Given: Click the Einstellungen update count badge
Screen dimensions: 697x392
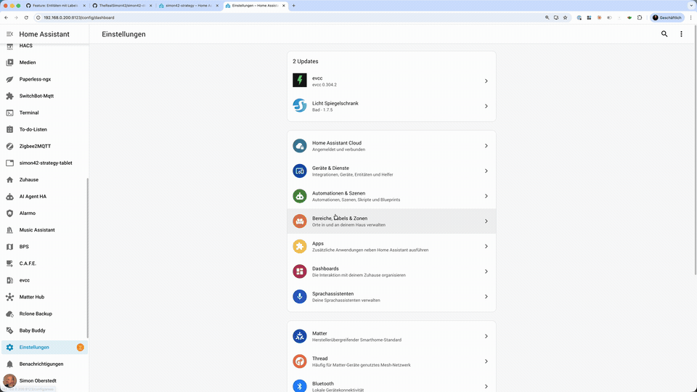Looking at the screenshot, I should point(80,347).
